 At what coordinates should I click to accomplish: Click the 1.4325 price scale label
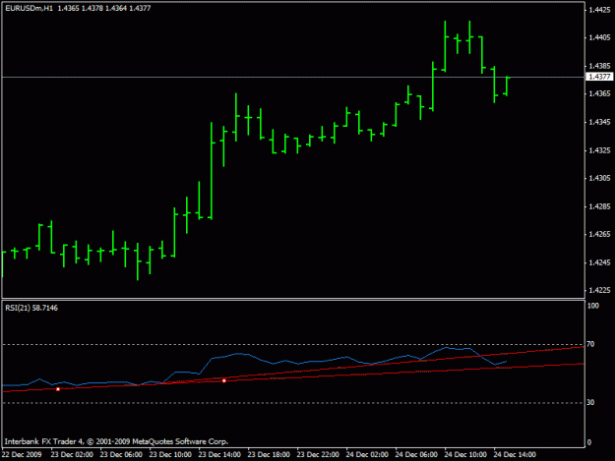click(x=599, y=150)
